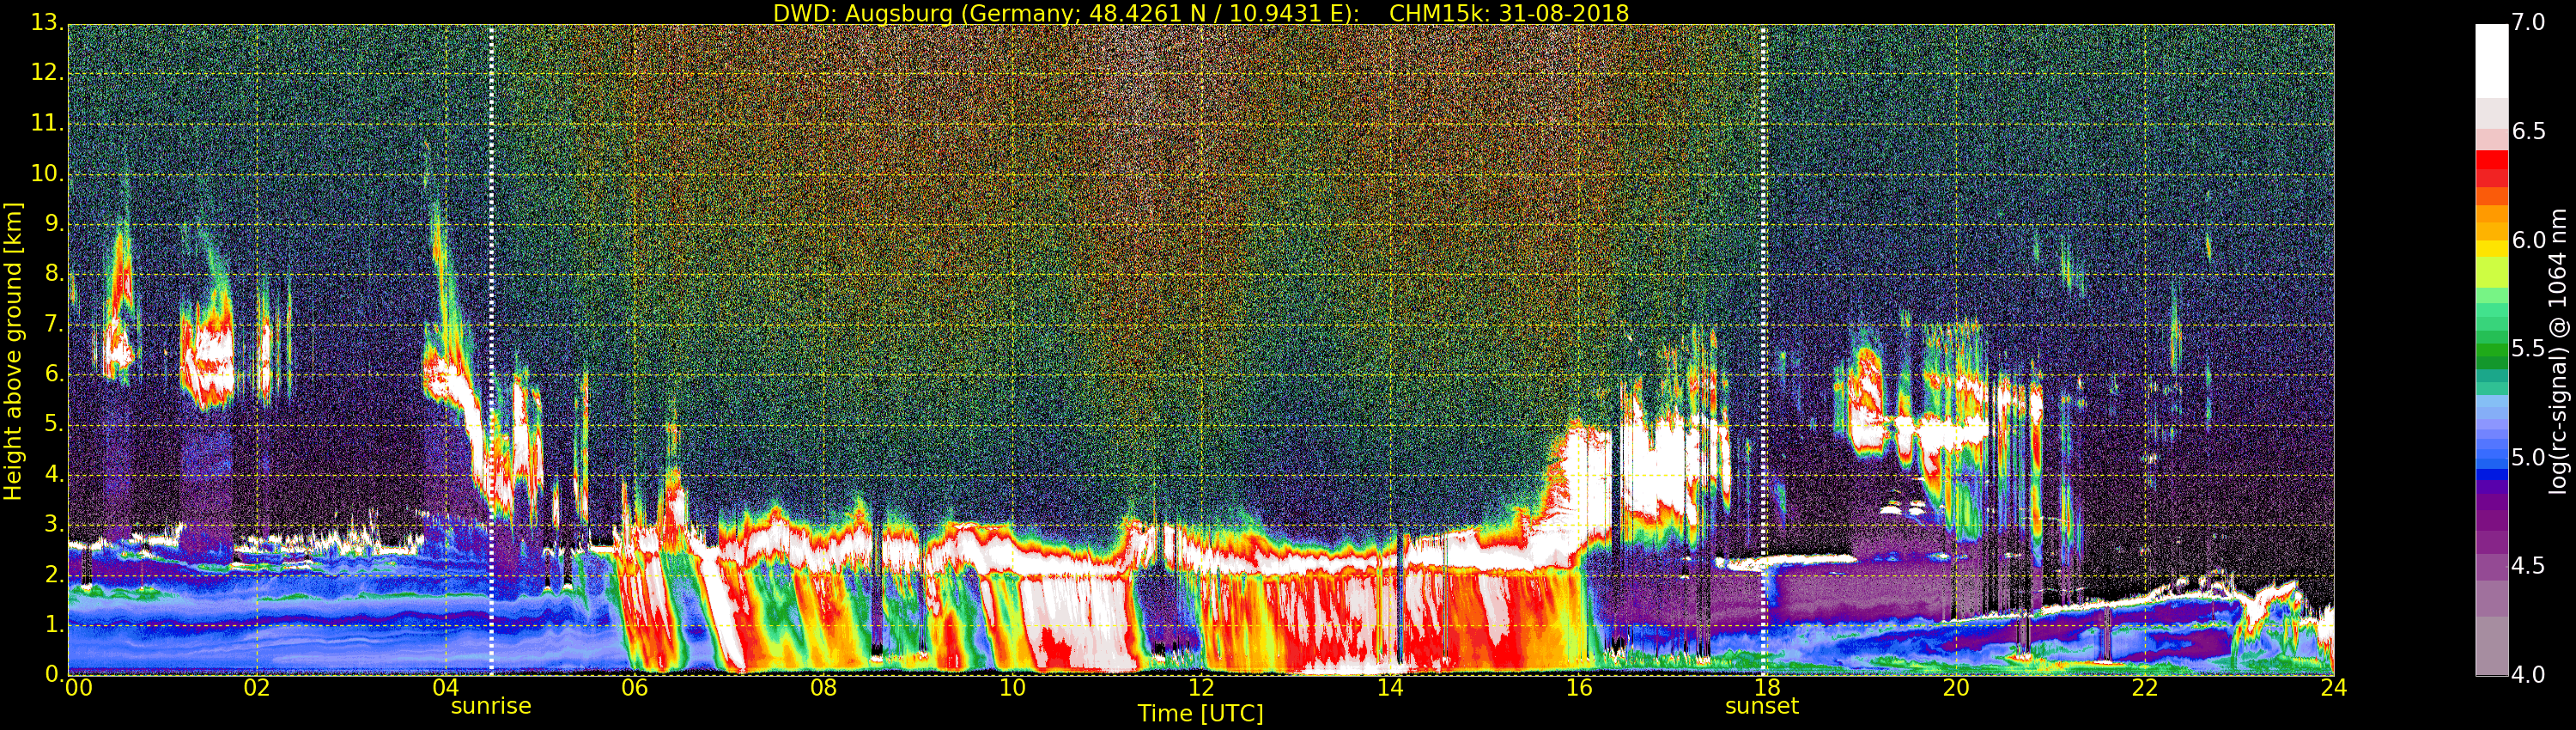This screenshot has width=2576, height=730.
Task: Select the "sunset" label below the time axis
Action: pyautogui.click(x=1762, y=706)
